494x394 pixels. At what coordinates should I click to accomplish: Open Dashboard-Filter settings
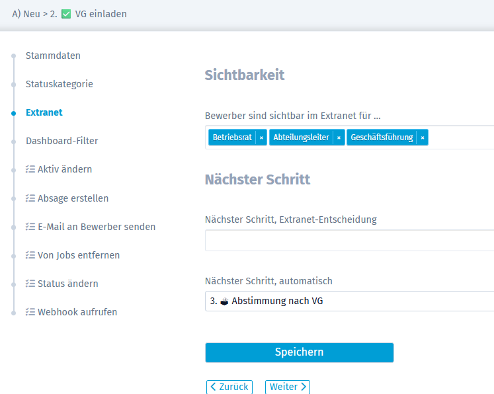[62, 141]
